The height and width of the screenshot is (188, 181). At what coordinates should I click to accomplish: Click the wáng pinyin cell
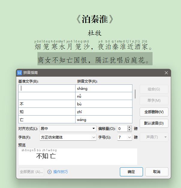click(104, 119)
